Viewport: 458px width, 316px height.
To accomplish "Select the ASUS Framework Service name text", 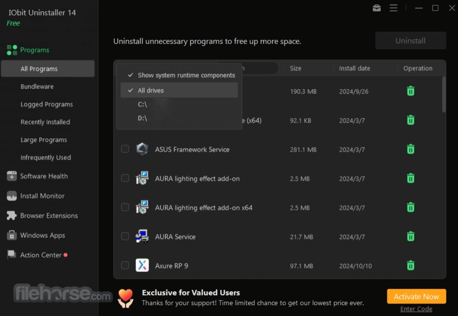I will click(x=192, y=149).
